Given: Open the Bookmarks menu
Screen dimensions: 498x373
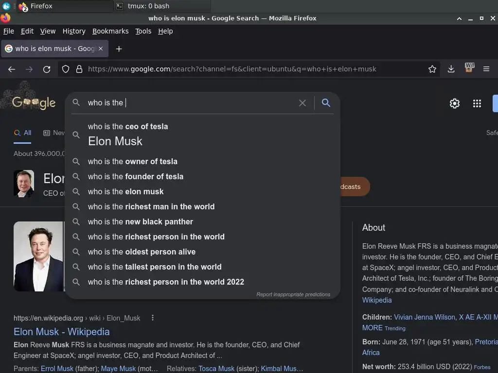Looking at the screenshot, I should (110, 31).
